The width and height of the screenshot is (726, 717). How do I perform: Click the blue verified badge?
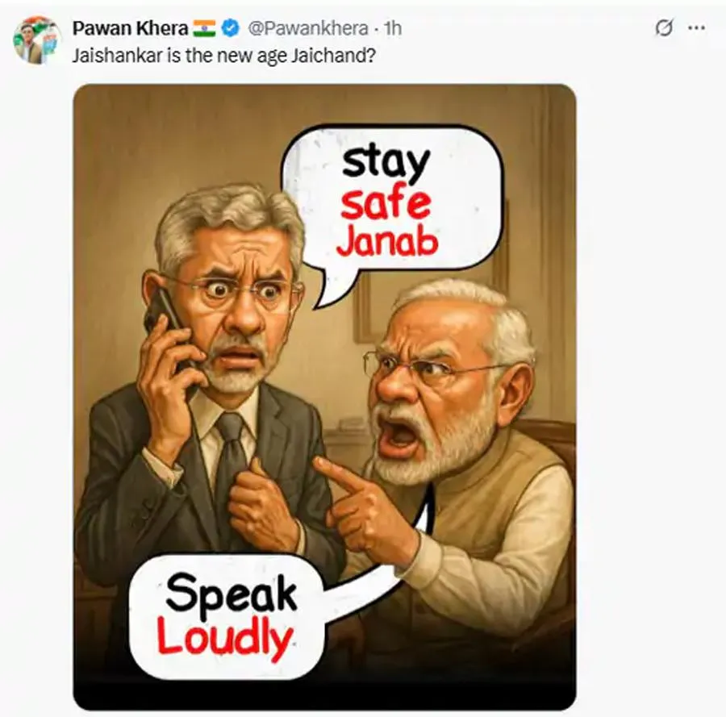click(230, 29)
